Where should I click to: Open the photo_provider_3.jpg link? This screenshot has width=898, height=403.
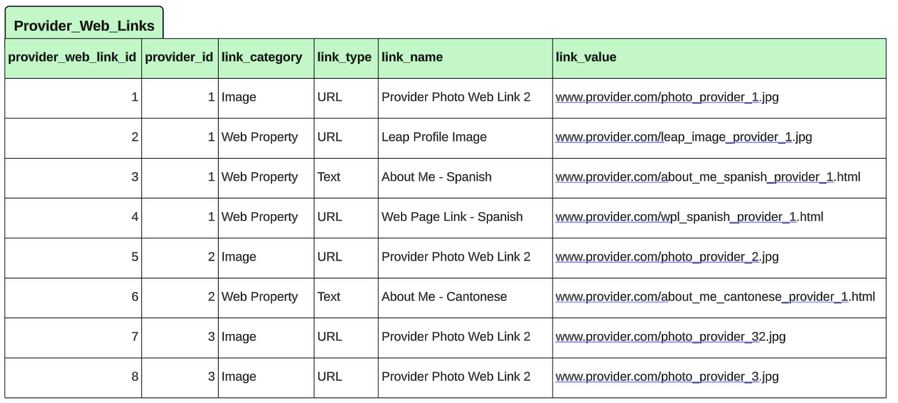[x=666, y=377]
